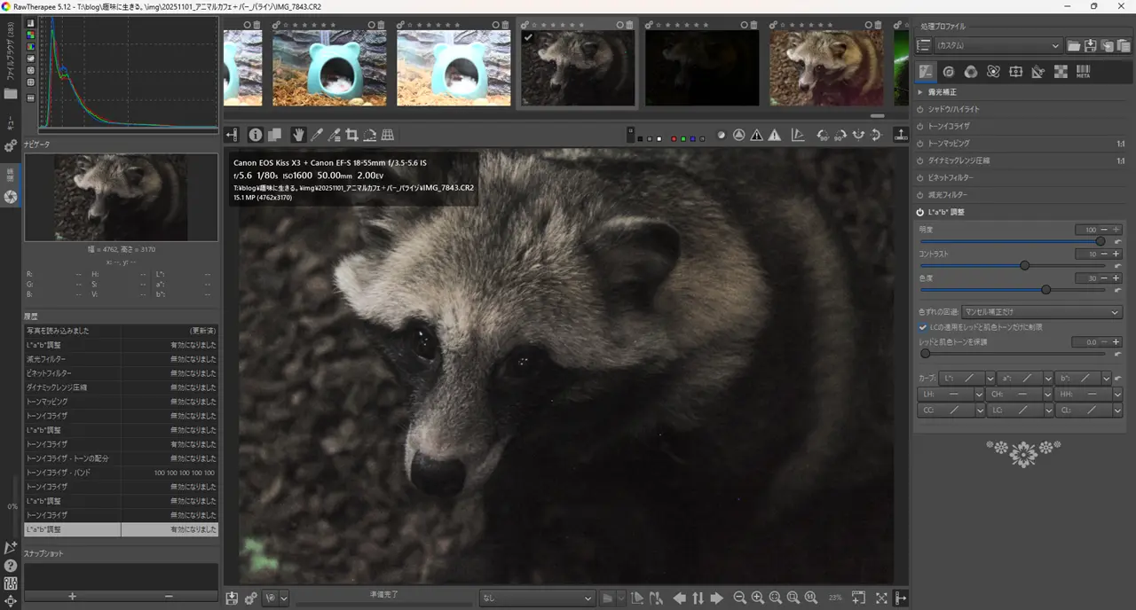Switch to the Meta tab
This screenshot has height=610, width=1136.
point(1083,72)
